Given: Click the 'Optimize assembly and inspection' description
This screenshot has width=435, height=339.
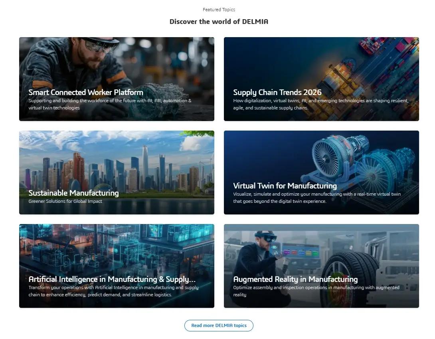Looking at the screenshot, I should pos(316,291).
